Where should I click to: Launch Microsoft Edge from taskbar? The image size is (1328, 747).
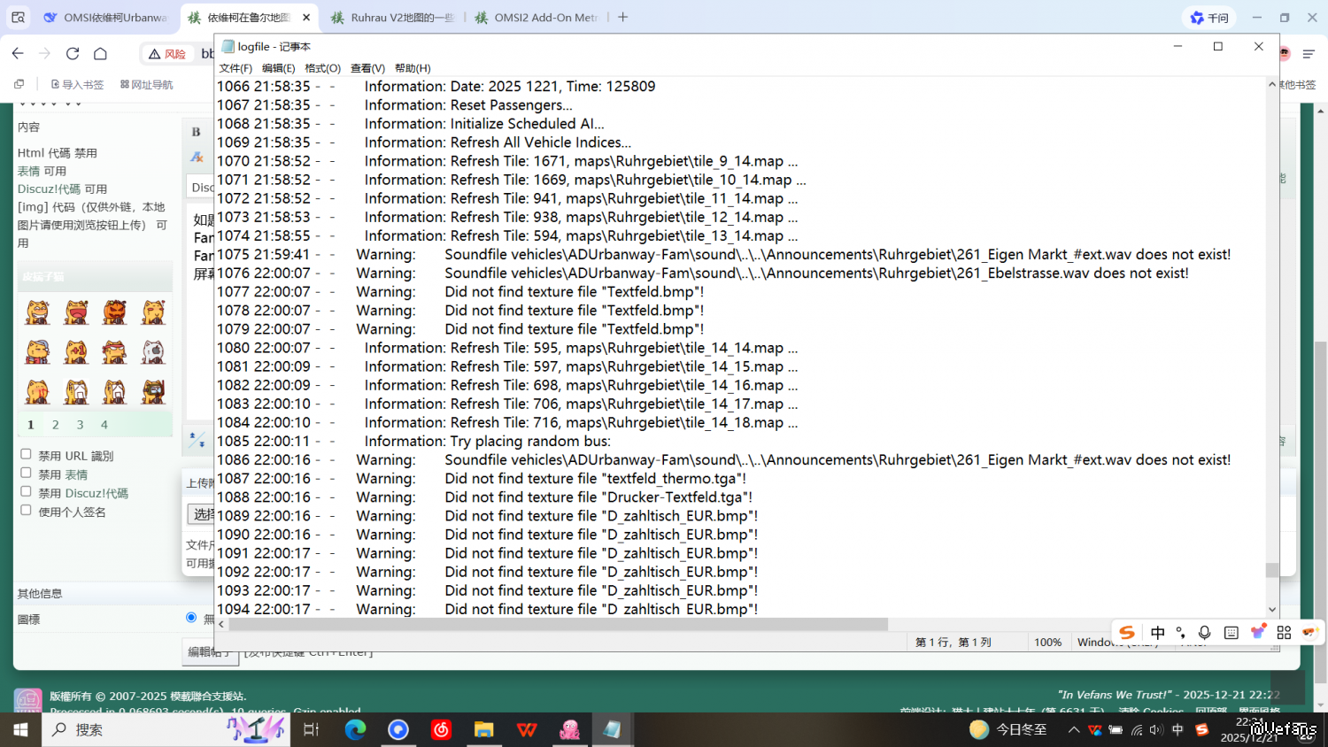click(355, 729)
